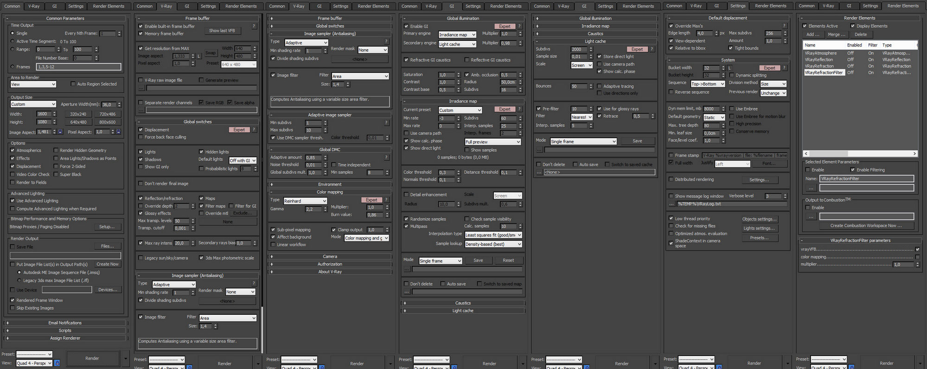The height and width of the screenshot is (369, 927).
Task: Click the Add ... render element button
Action: [813, 34]
